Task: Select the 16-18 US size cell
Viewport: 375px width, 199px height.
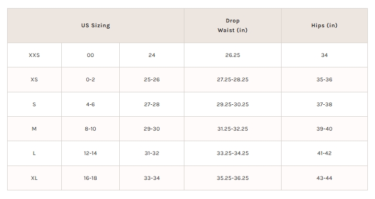Action: coord(91,178)
